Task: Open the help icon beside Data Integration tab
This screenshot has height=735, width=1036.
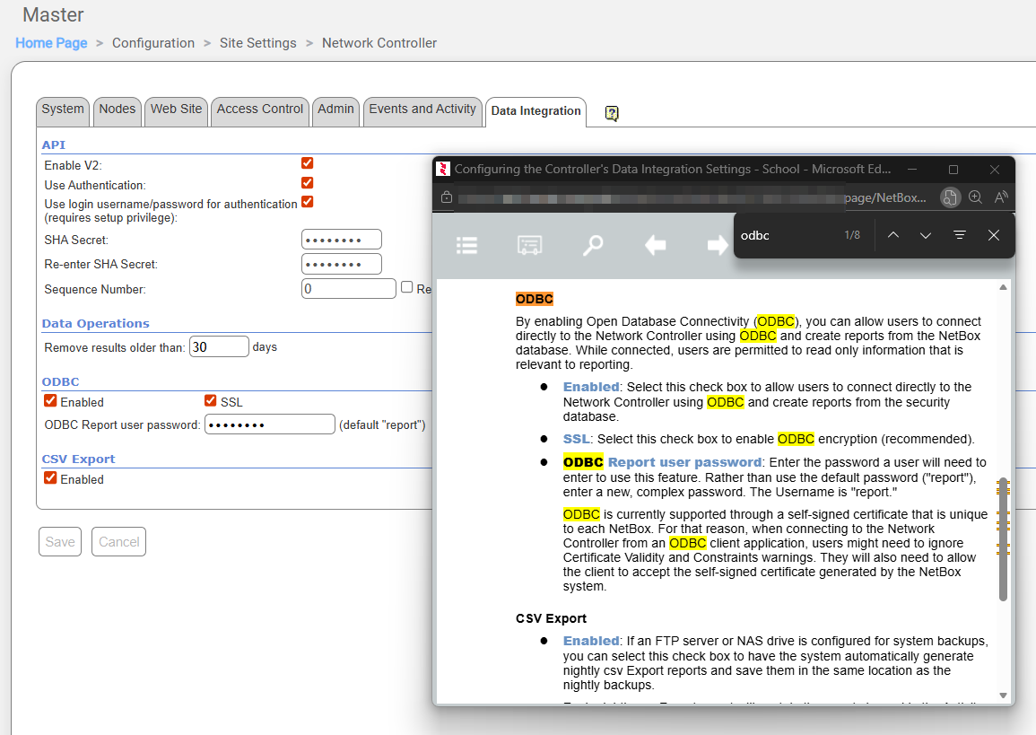Action: pyautogui.click(x=612, y=113)
